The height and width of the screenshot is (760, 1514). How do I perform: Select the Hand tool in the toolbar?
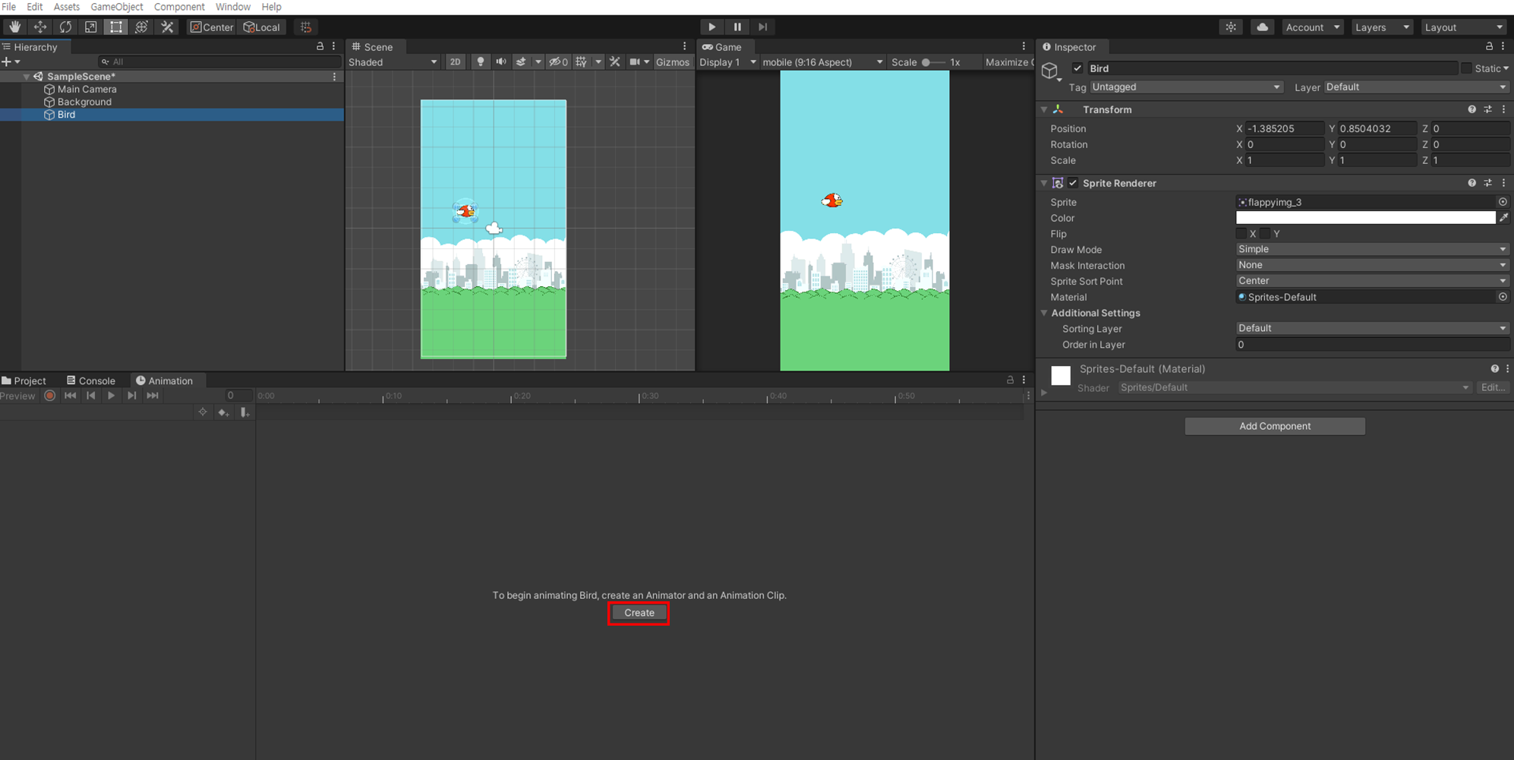(x=14, y=27)
